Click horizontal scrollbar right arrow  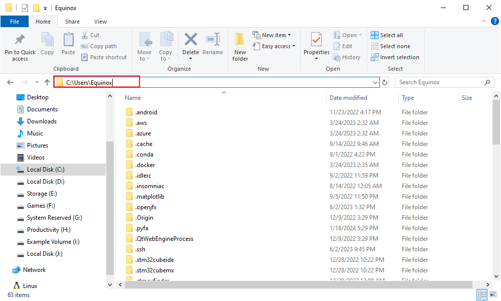487,284
